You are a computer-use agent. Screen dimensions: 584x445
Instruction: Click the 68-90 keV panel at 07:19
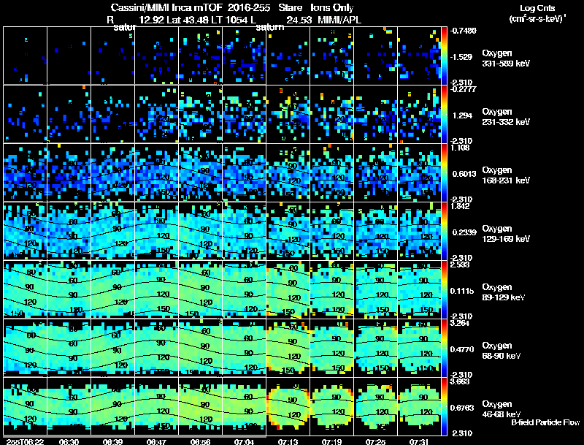pyautogui.click(x=332, y=348)
